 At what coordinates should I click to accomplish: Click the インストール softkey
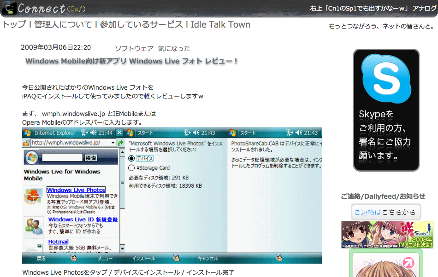143,259
